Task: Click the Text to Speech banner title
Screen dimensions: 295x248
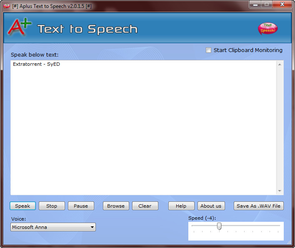Action: click(x=87, y=29)
